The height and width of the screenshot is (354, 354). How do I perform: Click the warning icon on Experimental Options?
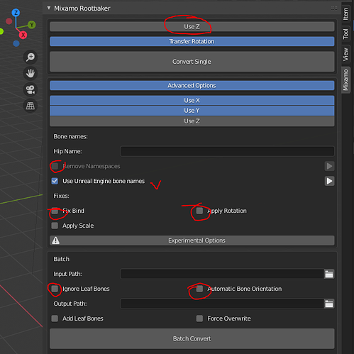[56, 240]
